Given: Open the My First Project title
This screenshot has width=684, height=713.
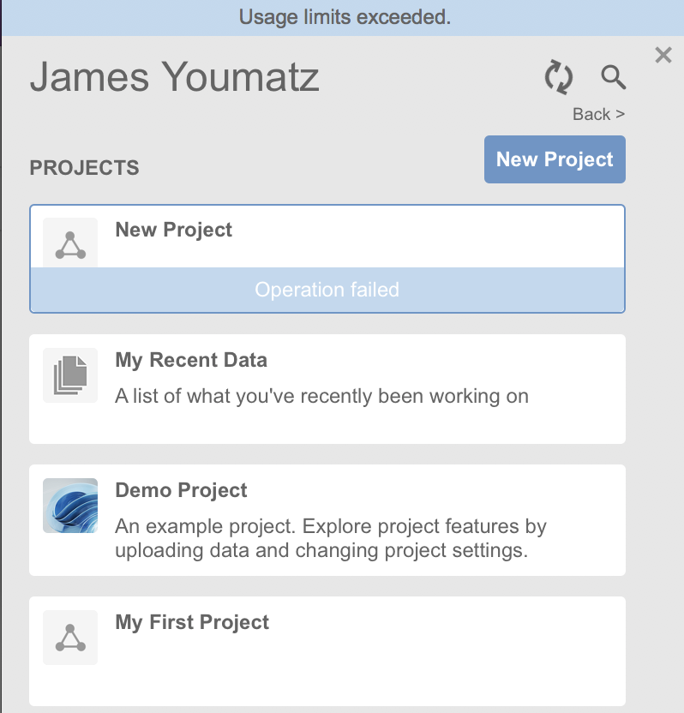Looking at the screenshot, I should tap(192, 622).
